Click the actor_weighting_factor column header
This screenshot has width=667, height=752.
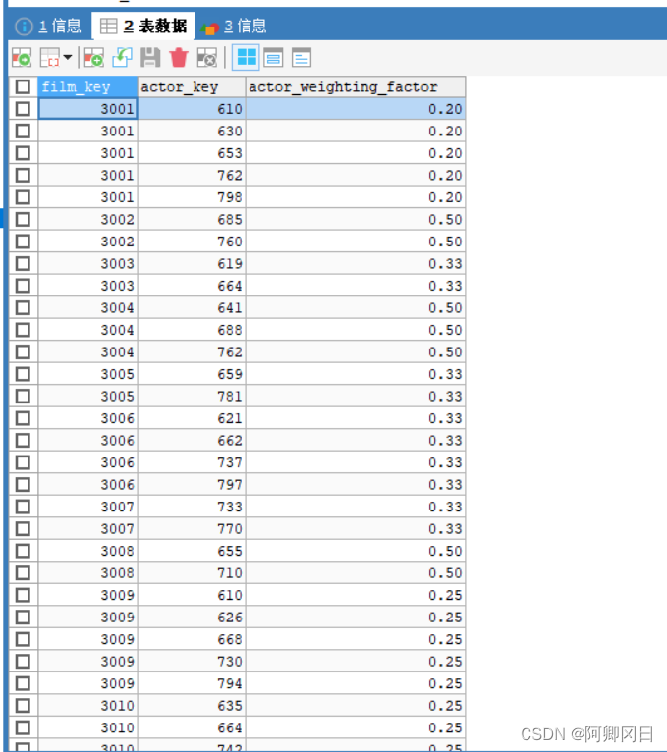[355, 87]
